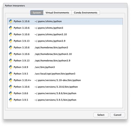Image resolution: width=131 pixels, height=126 pixels.
Task: Select path ~/.pyenv/shims/python
Action: tap(48, 21)
